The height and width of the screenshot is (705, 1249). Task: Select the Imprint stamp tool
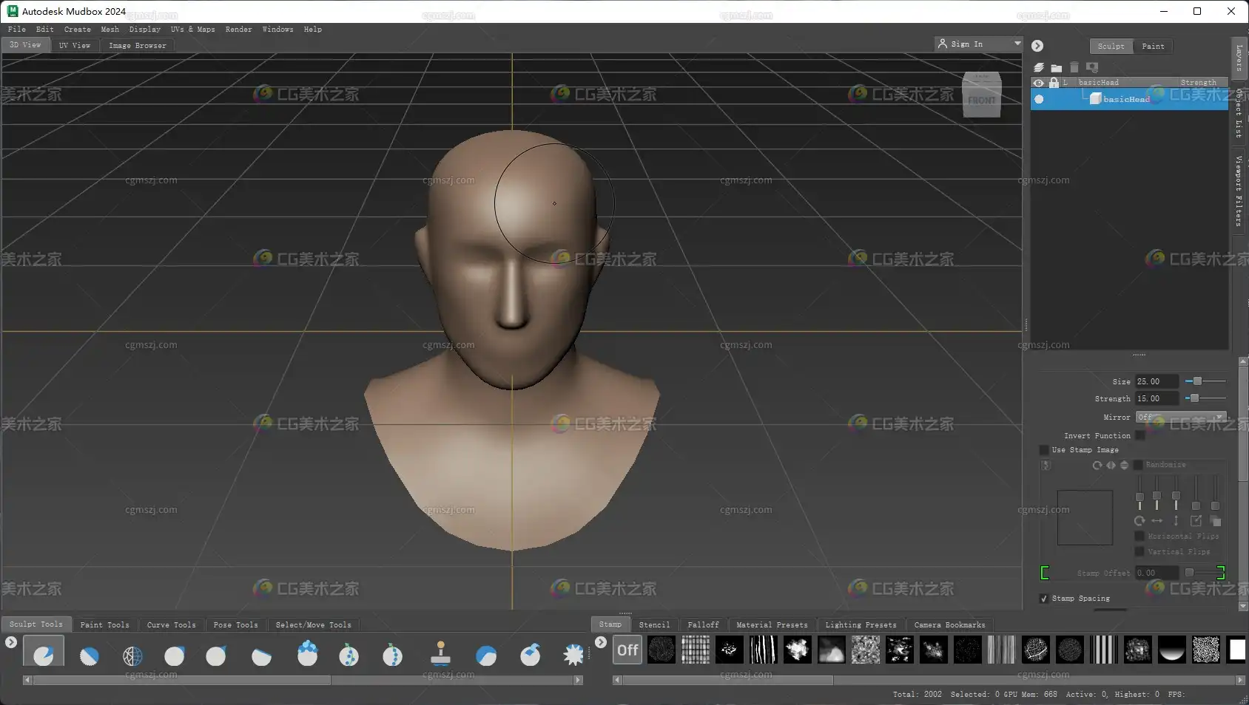point(440,655)
